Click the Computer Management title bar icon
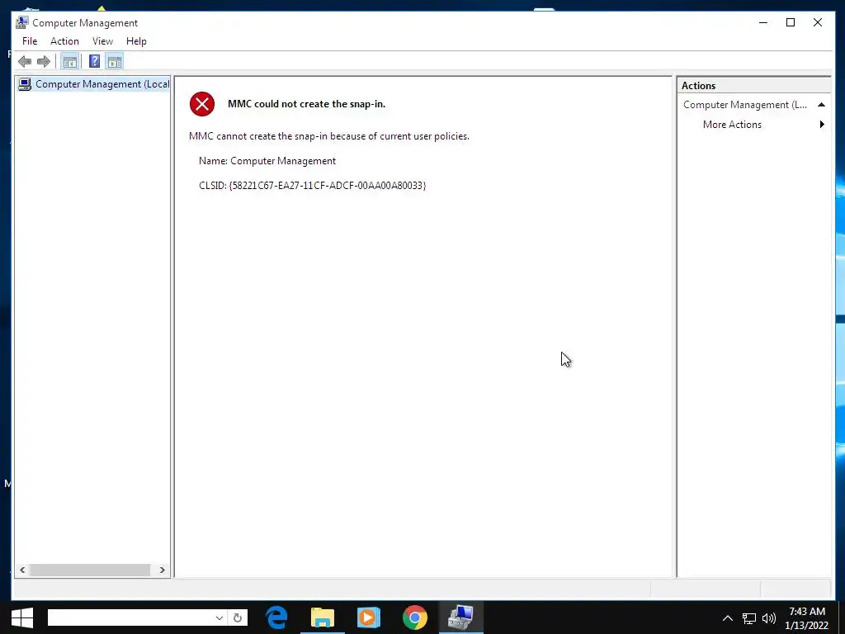Screen dimensions: 845x634 click(22, 22)
